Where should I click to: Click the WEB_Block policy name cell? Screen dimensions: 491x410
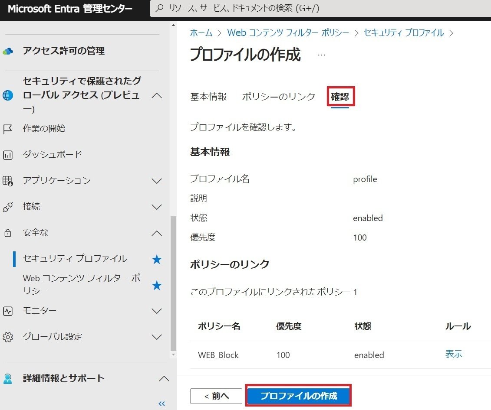pos(218,355)
